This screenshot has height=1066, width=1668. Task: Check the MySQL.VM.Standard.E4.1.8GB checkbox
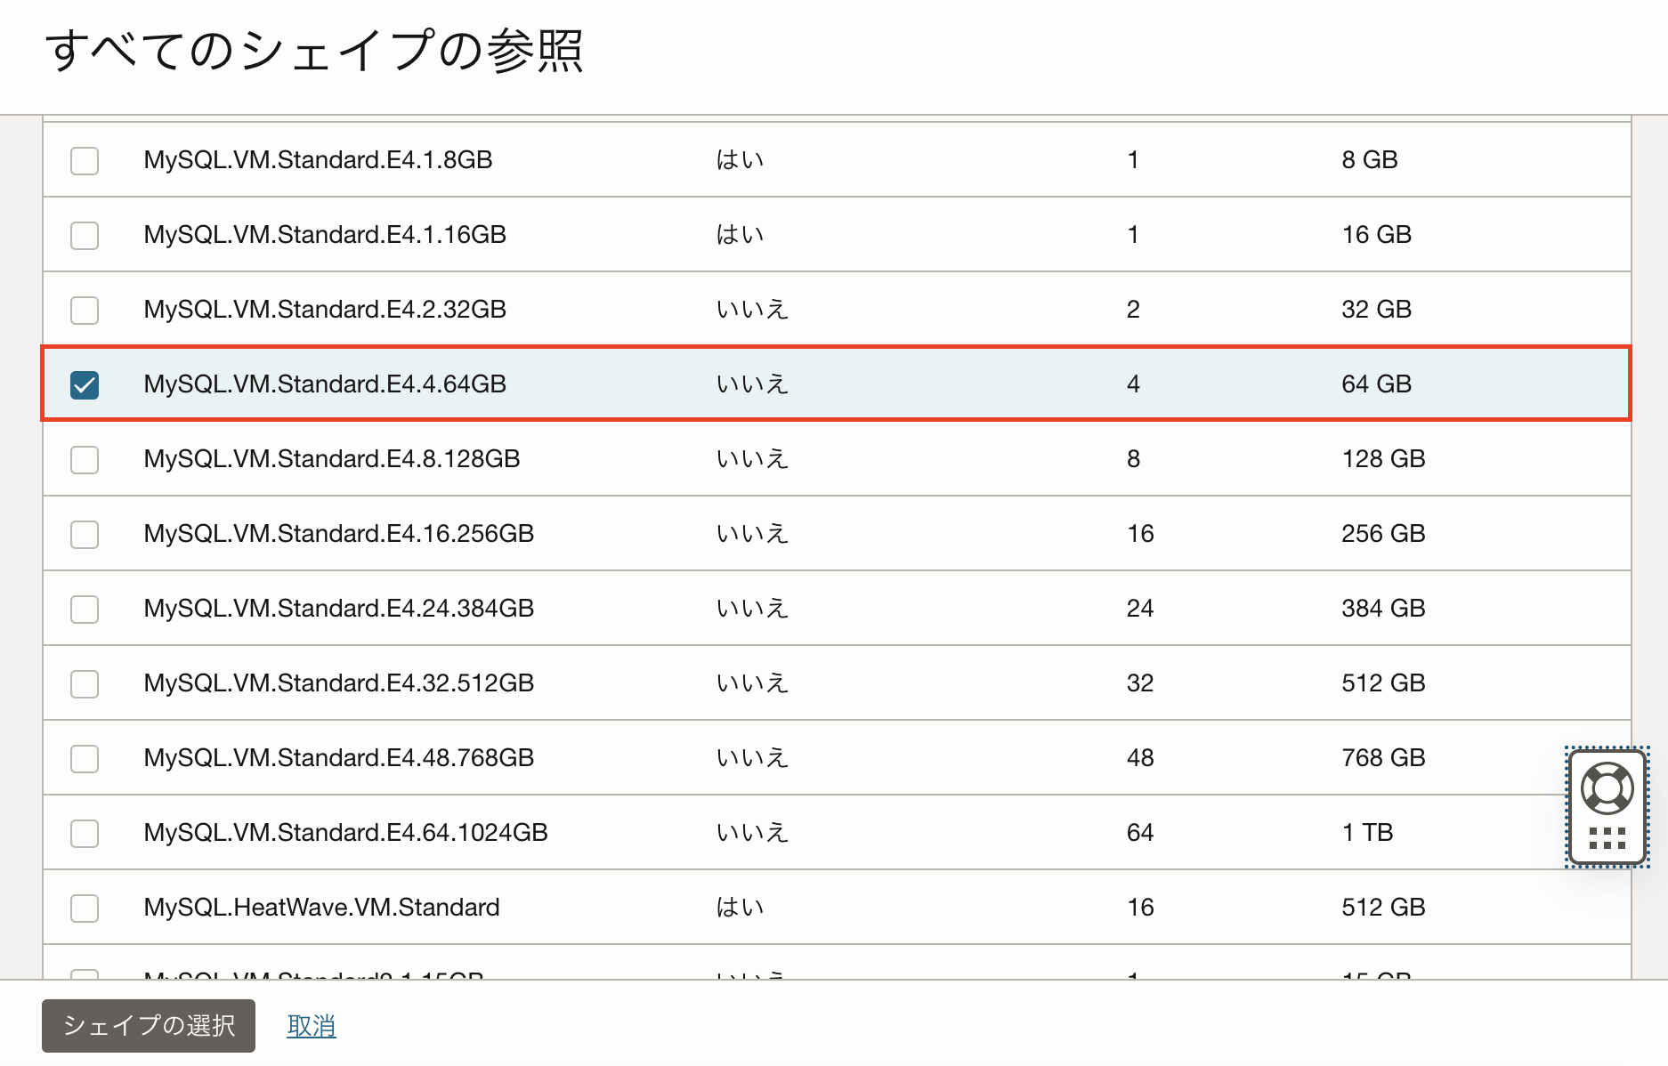coord(85,161)
